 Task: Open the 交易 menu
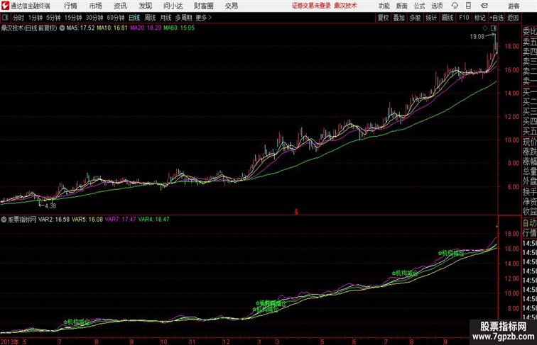232,6
